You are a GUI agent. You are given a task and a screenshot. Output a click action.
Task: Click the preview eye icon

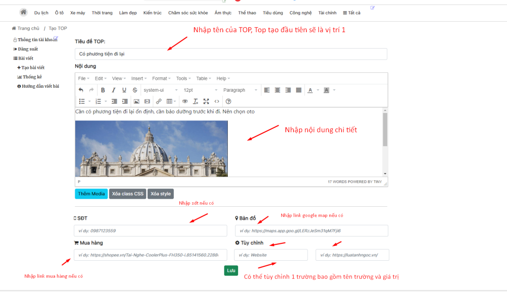pos(185,101)
